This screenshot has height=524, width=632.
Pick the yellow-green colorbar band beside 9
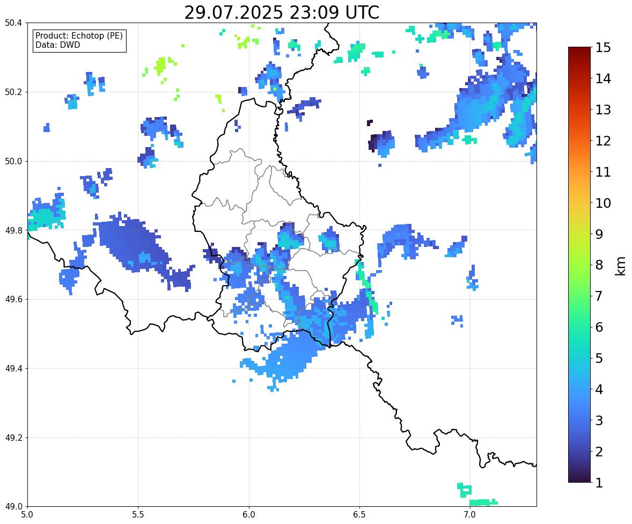pyautogui.click(x=579, y=234)
